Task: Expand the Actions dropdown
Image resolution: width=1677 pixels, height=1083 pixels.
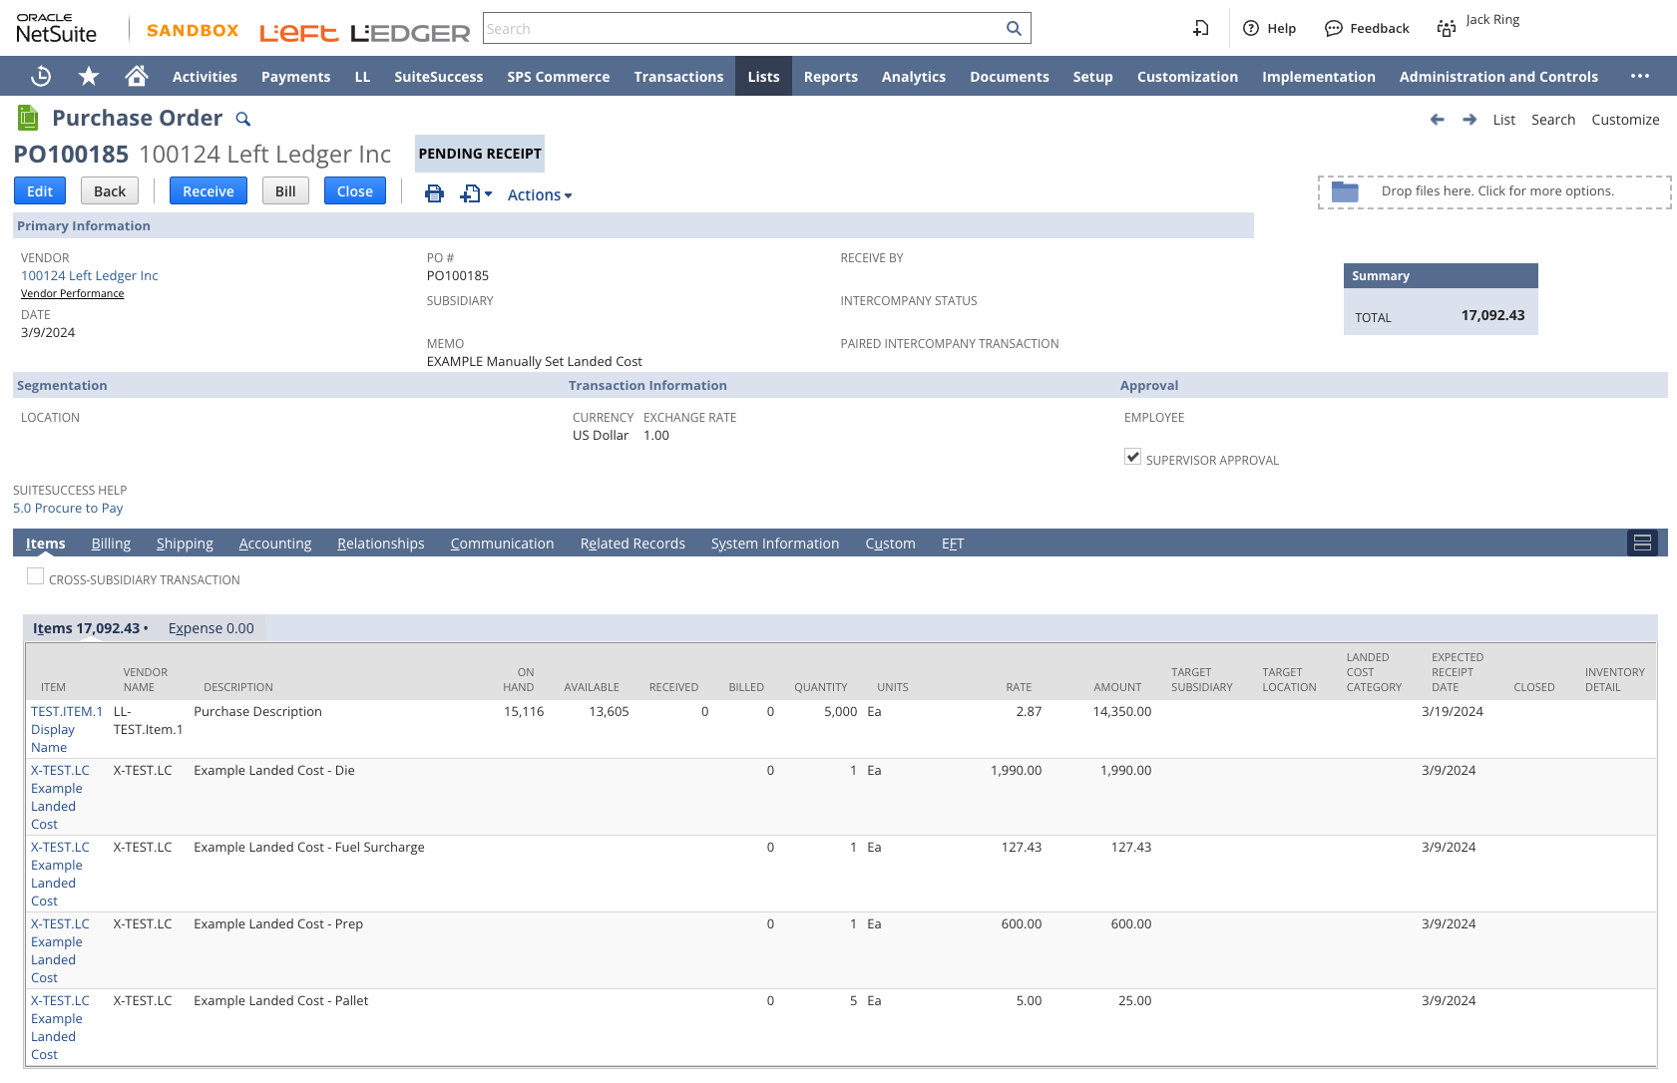Action: [540, 194]
